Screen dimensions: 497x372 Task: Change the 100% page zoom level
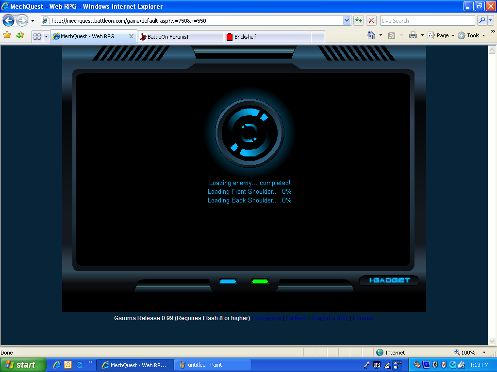469,352
